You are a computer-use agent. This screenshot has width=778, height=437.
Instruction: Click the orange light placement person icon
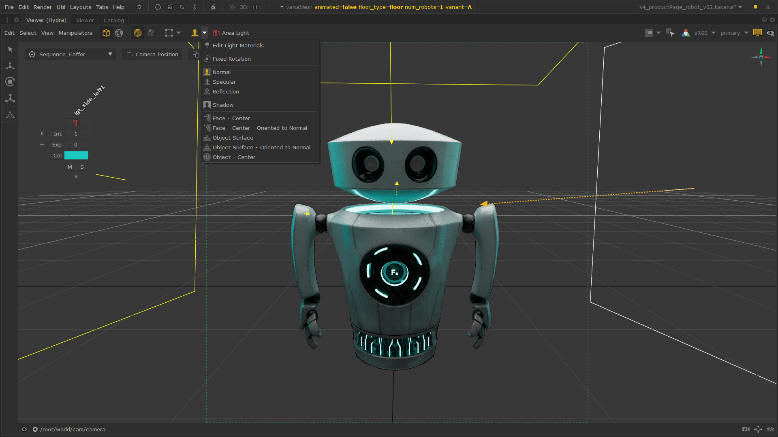point(195,33)
